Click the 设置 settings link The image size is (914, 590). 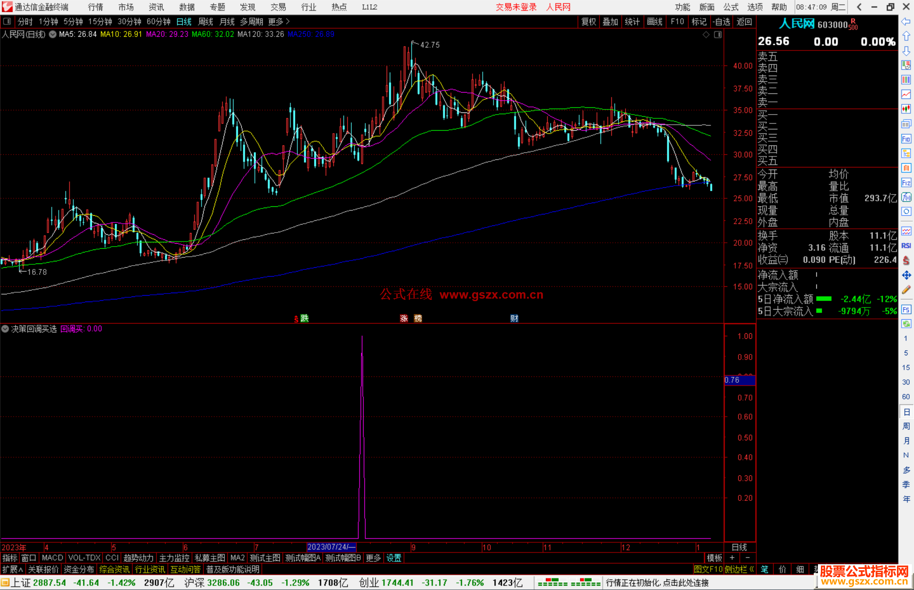click(x=394, y=558)
